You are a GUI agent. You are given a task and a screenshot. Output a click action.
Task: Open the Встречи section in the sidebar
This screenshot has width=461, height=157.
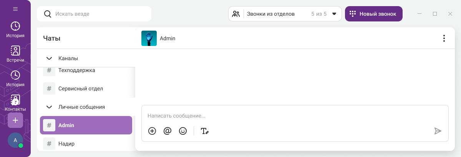click(15, 54)
